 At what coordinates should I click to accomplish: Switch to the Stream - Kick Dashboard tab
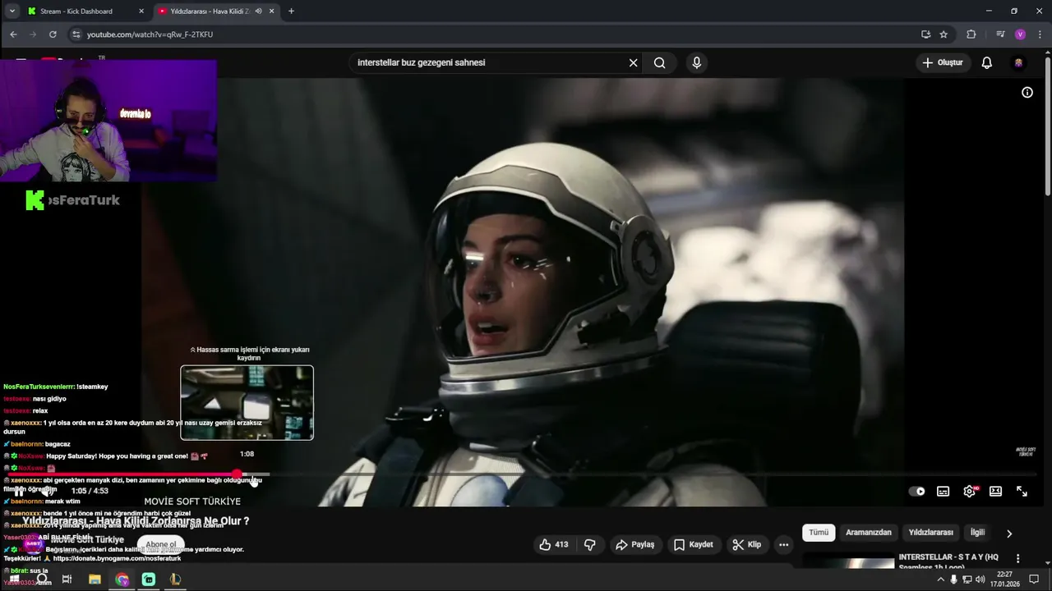coord(76,11)
